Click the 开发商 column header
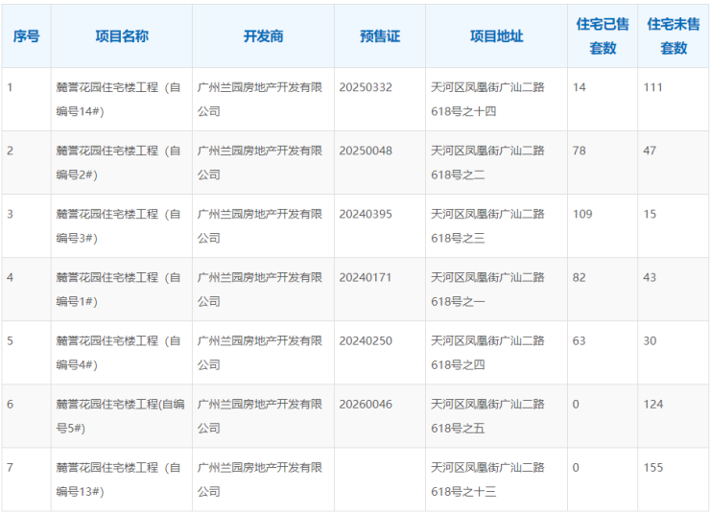The image size is (710, 513). tap(264, 36)
